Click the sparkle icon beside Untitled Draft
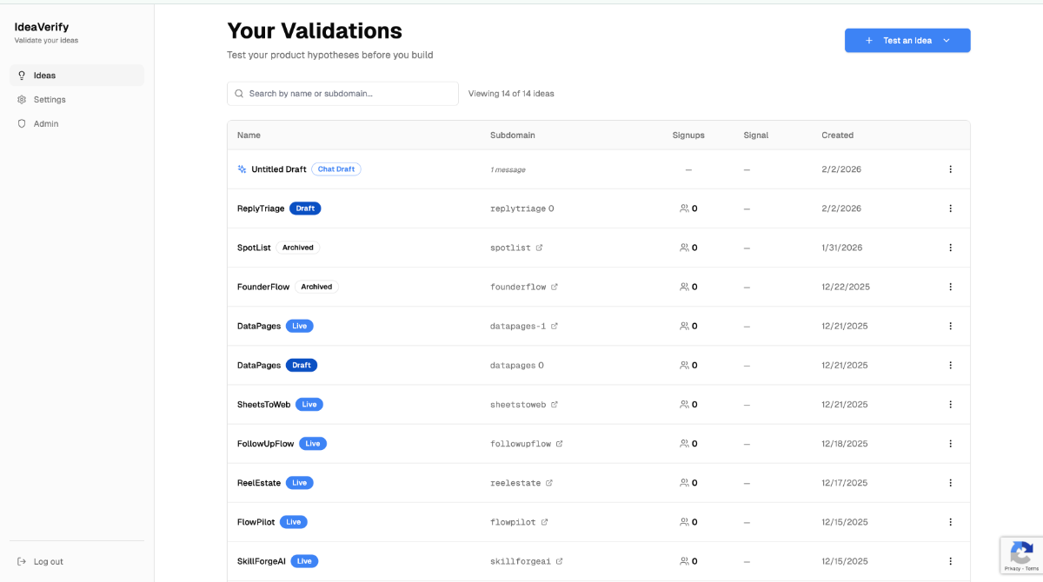 pos(242,169)
